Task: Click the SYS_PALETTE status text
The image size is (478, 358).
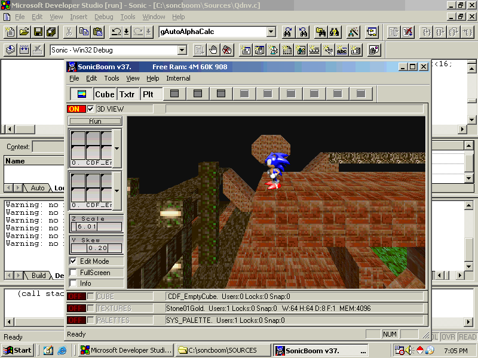Action: (225, 320)
